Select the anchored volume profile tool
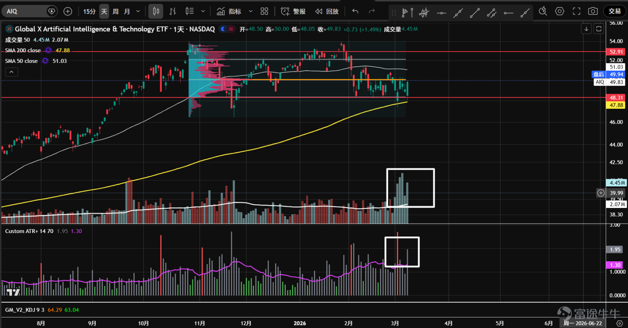Viewport: 628px width, 328px height. 404,13
